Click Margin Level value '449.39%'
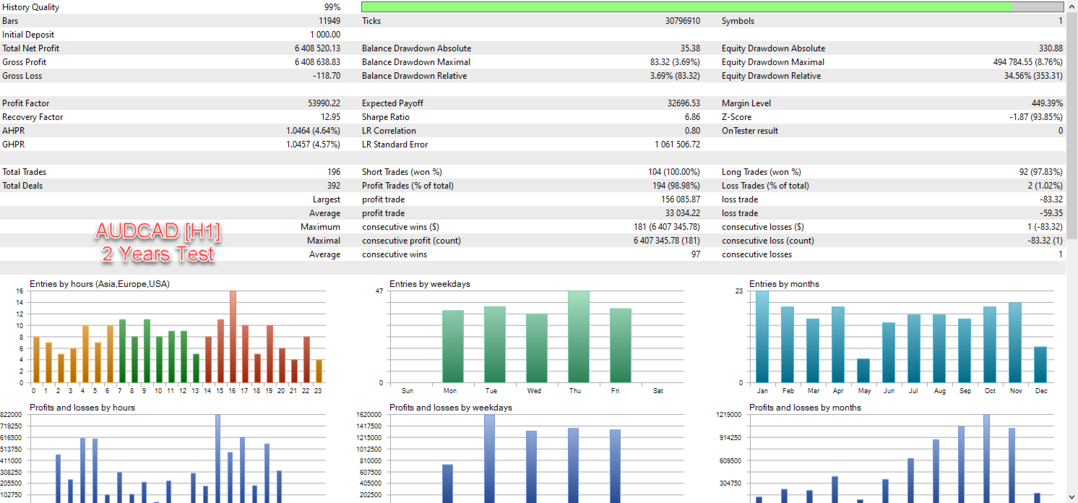Image resolution: width=1078 pixels, height=503 pixels. coord(1047,103)
